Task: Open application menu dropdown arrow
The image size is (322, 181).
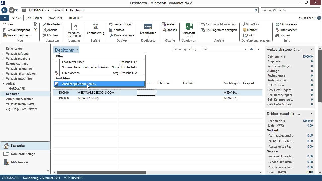Action: [x=5, y=18]
